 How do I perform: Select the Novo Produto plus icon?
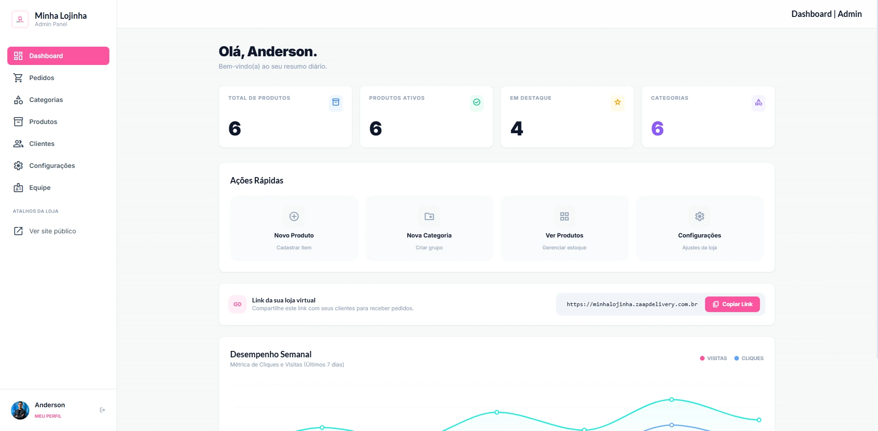point(294,216)
